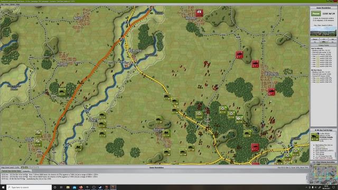Open the unit portrait icon in the unit info panel
This screenshot has width=338, height=190.
point(315,137)
